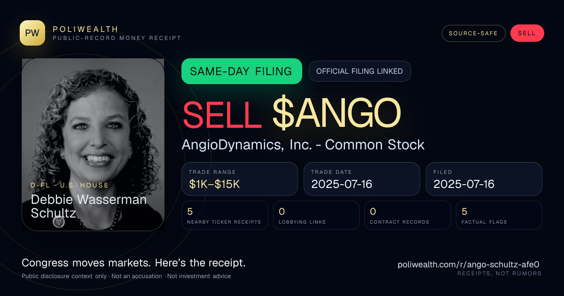
Task: Click Debbie Wasserman Schultz portrait photo
Action: (x=93, y=144)
